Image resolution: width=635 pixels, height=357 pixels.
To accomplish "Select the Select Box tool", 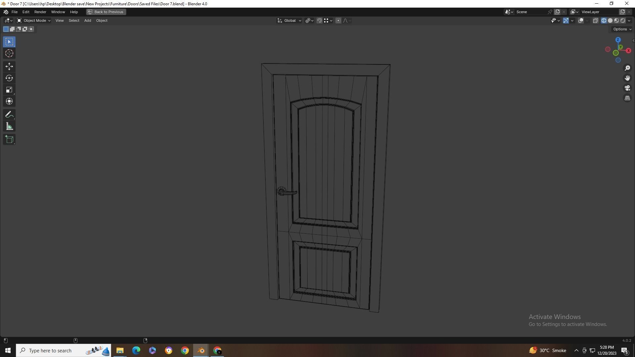I will [x=9, y=42].
